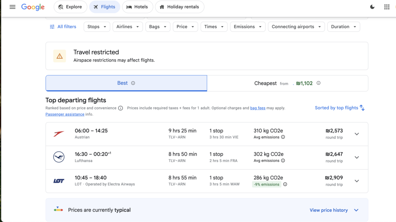The image size is (396, 222).
Task: Expand the LOT flight details
Action: point(357,181)
